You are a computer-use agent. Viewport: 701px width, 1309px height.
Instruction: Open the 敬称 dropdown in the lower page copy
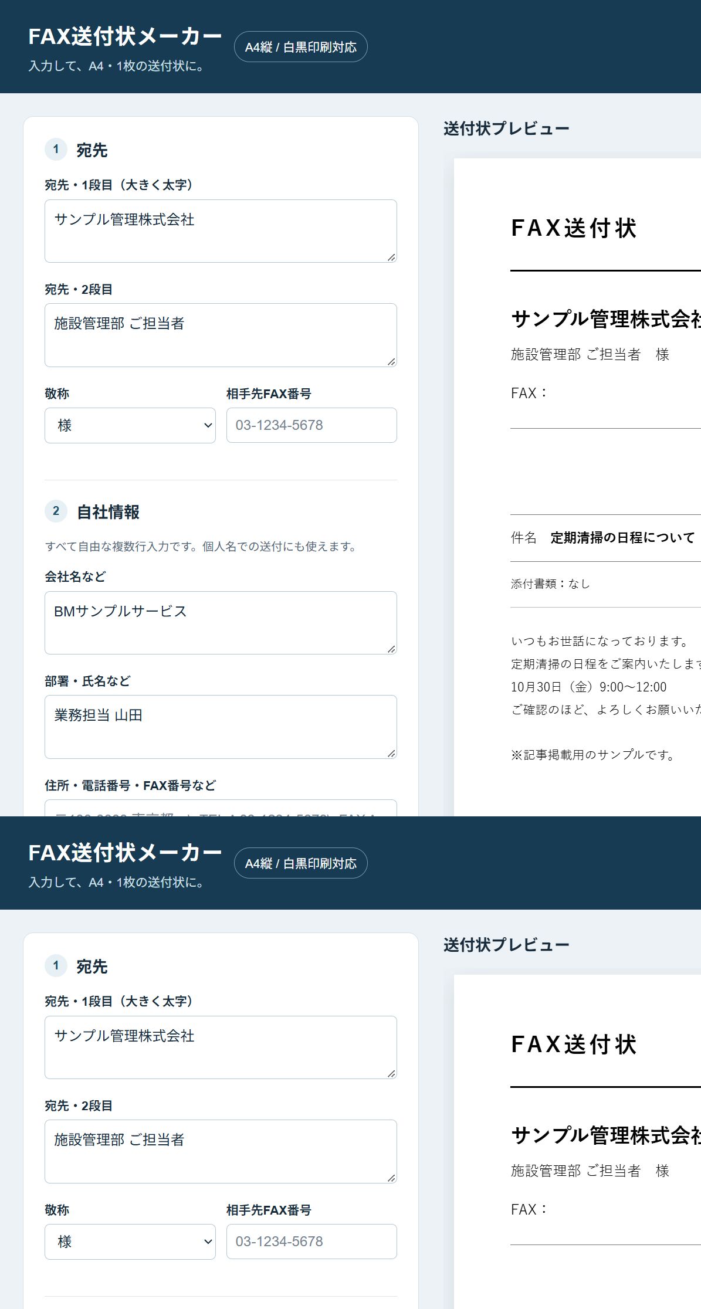coord(130,1242)
